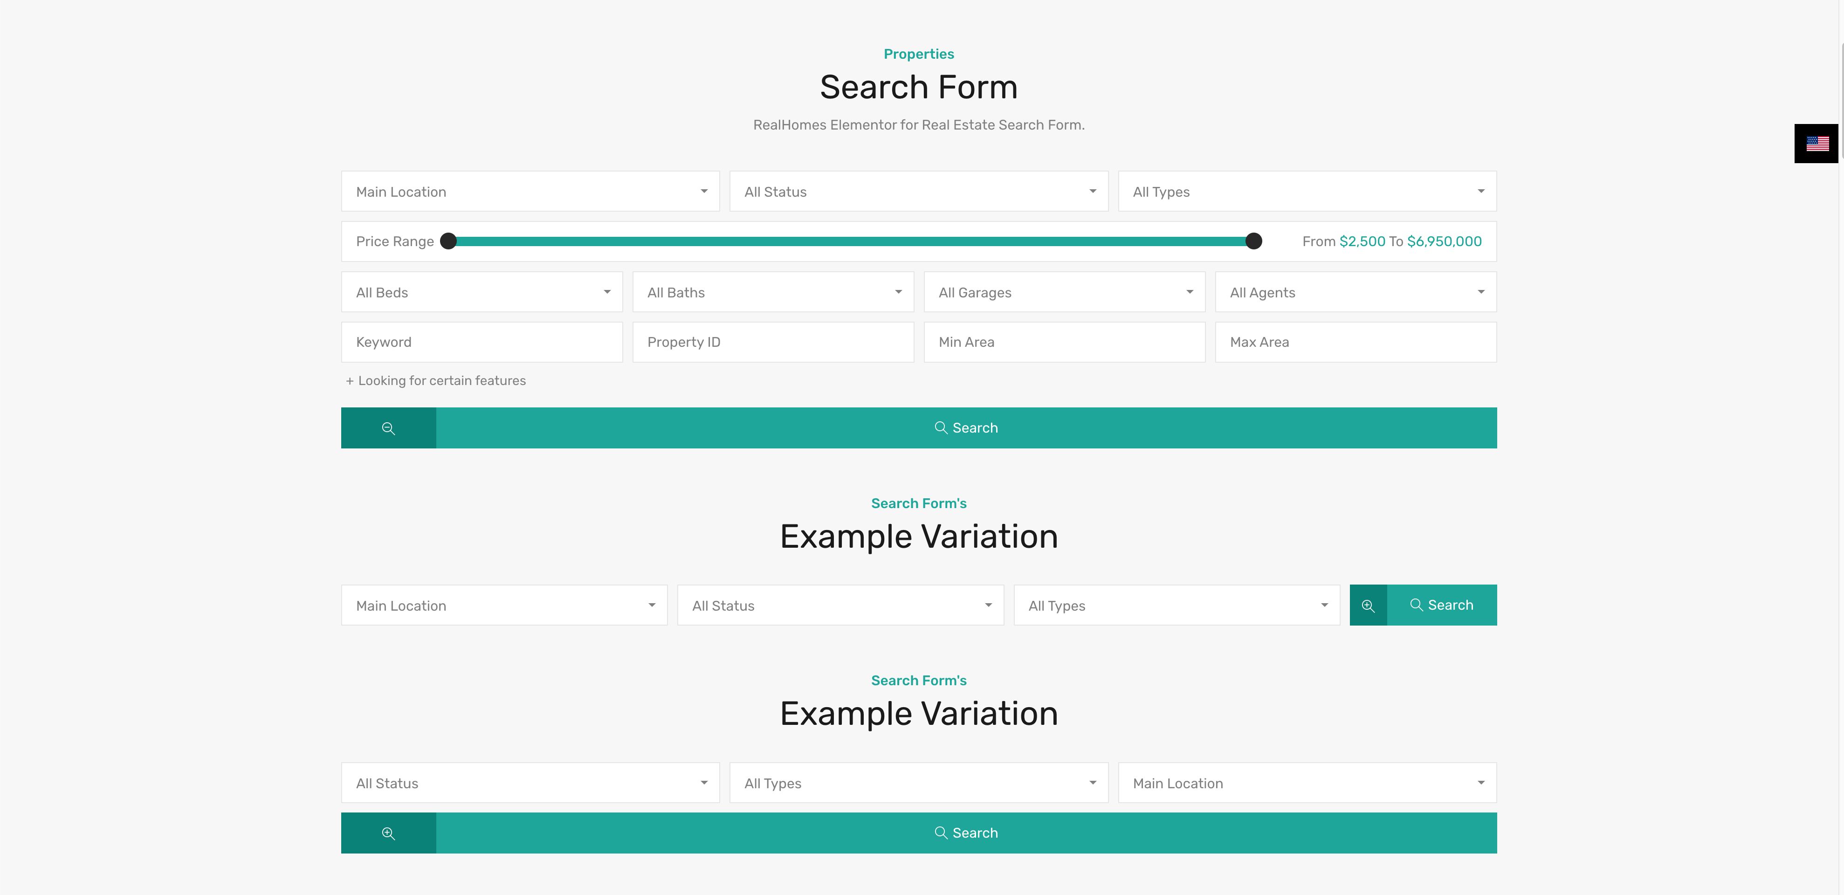Click the compact Search button next to All Types
This screenshot has width=1844, height=895.
click(x=1442, y=606)
